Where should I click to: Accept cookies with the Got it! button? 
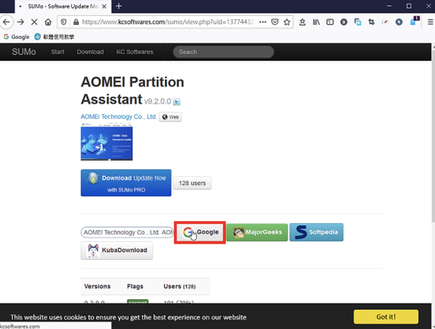[386, 317]
